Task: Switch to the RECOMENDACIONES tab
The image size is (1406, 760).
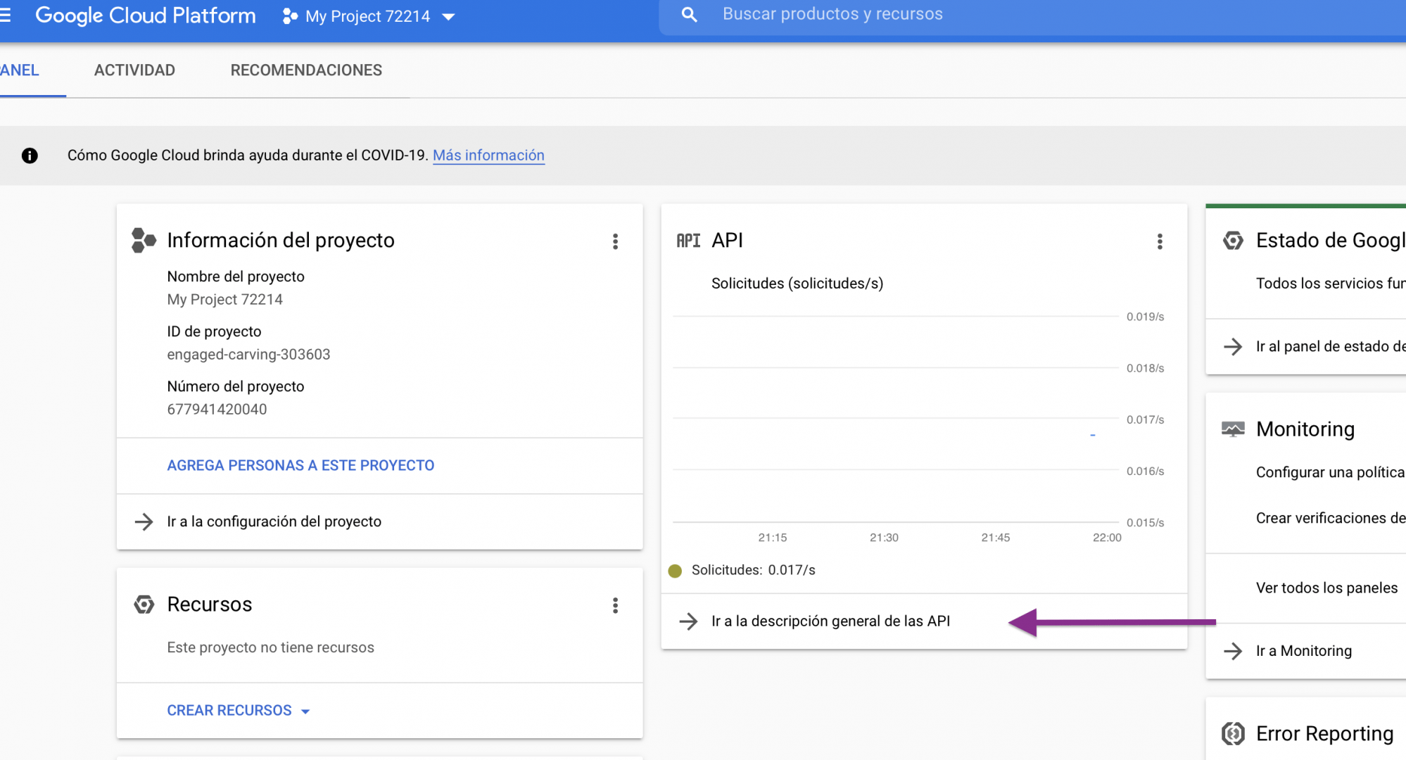Action: pyautogui.click(x=306, y=70)
